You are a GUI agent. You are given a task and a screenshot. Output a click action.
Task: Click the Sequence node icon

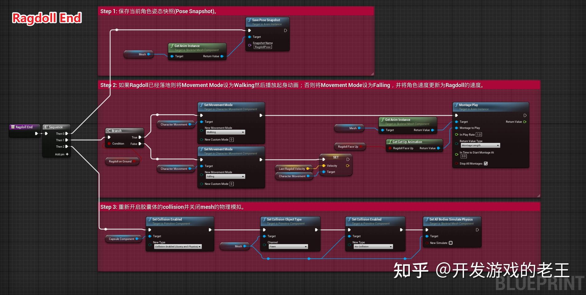coord(46,127)
